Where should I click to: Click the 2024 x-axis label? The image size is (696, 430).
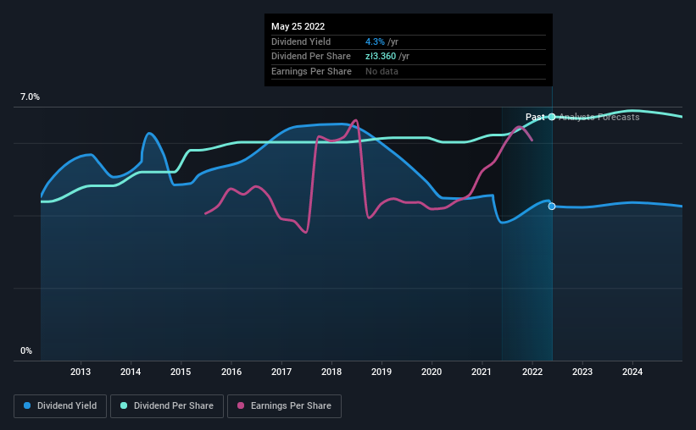point(632,372)
